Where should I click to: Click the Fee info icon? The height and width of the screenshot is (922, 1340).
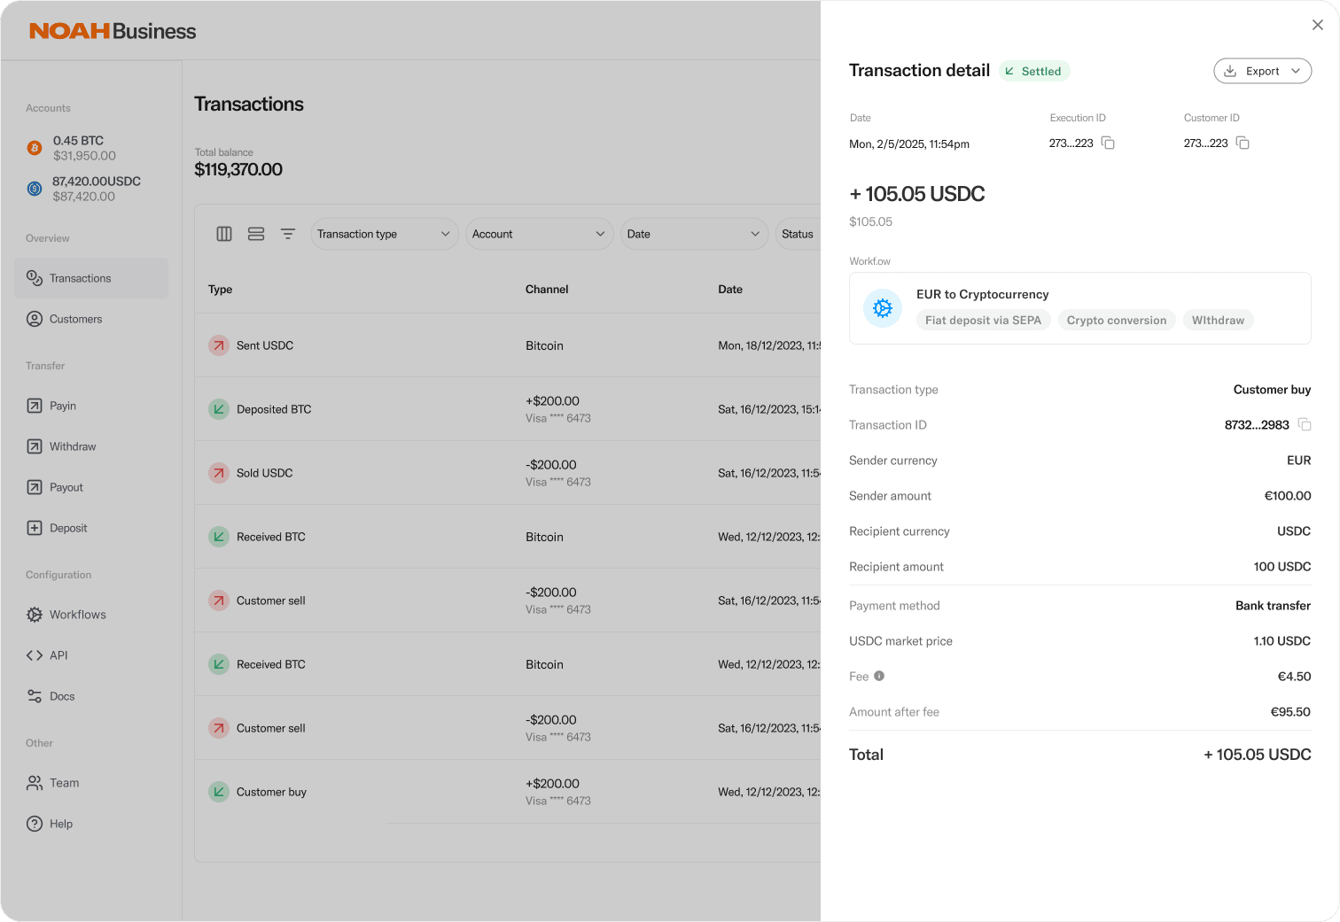tap(879, 676)
